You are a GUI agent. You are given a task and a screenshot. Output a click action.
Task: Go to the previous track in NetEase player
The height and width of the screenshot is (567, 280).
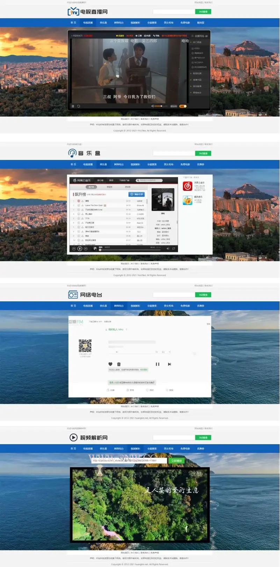(x=74, y=248)
